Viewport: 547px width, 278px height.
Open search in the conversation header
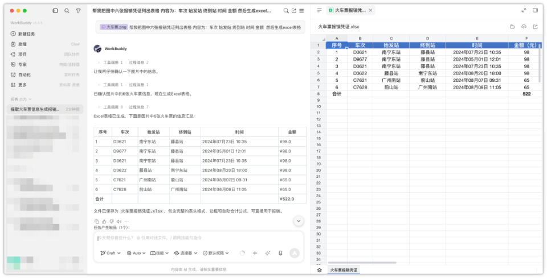(286, 11)
